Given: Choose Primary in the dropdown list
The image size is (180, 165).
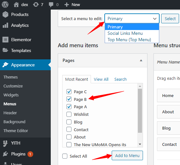Looking at the screenshot, I should 132,27.
